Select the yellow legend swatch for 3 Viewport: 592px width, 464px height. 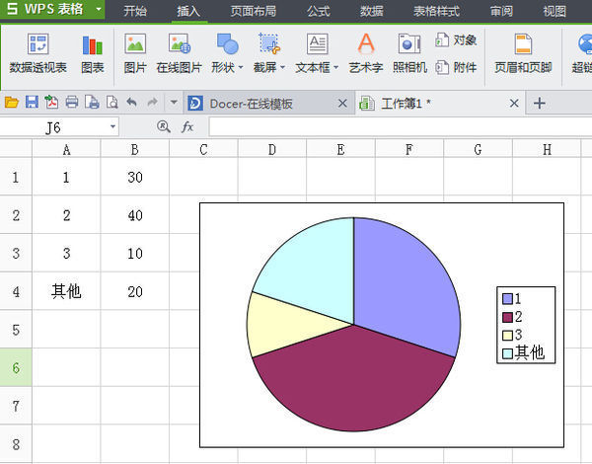(x=507, y=335)
